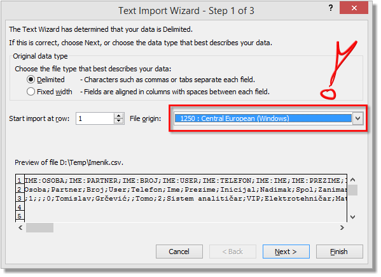Click preview row 3 with Tomislav data
Image resolution: width=381 pixels, height=277 pixels.
click(186, 199)
